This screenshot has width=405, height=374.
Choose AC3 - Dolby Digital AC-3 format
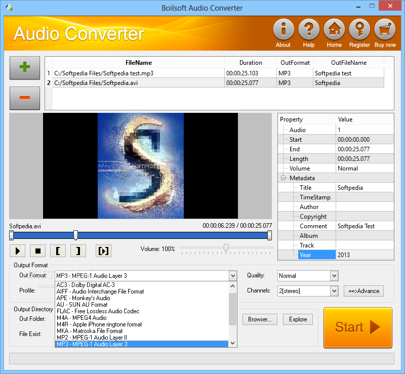[142, 285]
